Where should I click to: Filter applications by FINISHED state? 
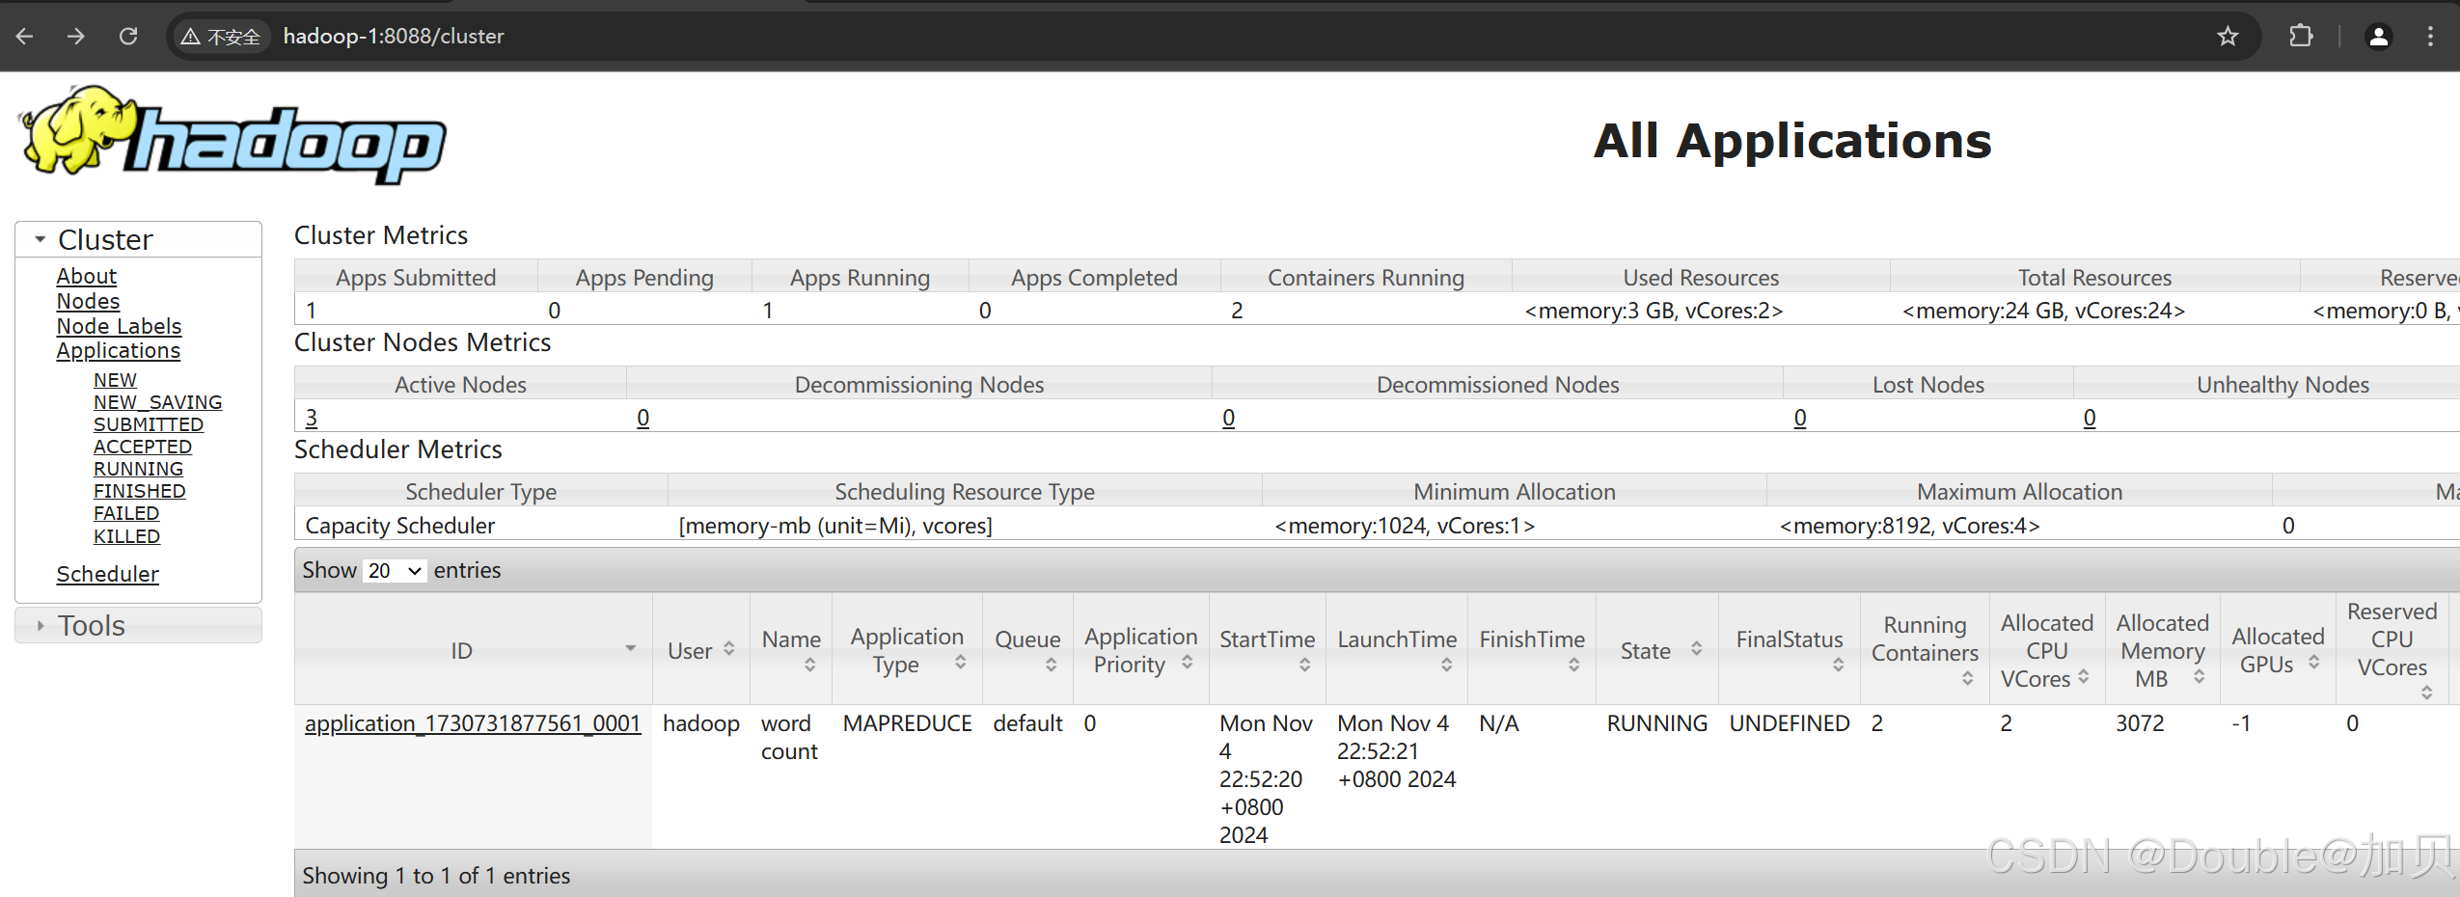tap(139, 491)
